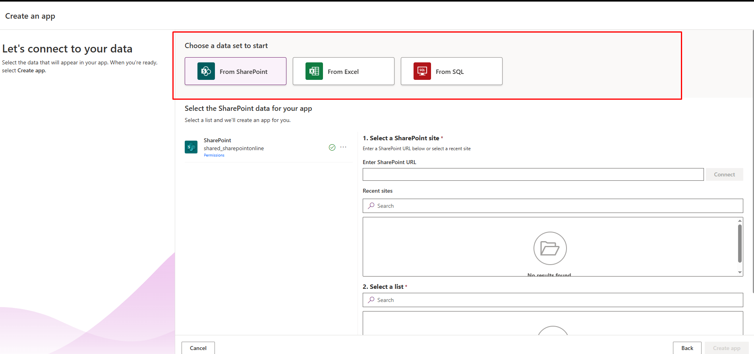754x354 pixels.
Task: Click the Select a list search box
Action: (553, 300)
